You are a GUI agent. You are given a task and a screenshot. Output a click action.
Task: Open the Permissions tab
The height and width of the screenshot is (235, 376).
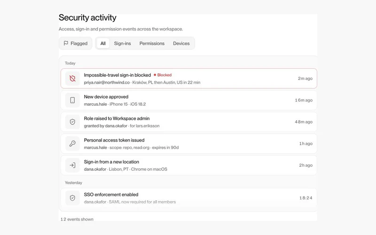[152, 43]
